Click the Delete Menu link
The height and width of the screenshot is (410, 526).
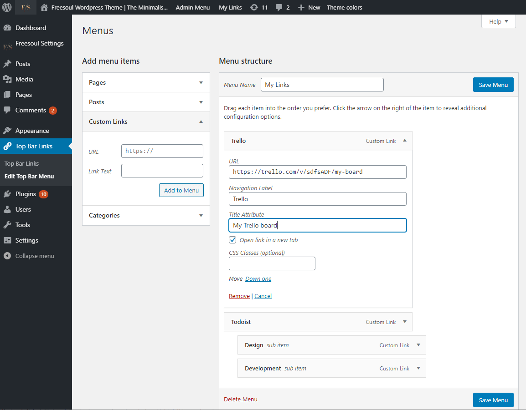click(x=241, y=399)
